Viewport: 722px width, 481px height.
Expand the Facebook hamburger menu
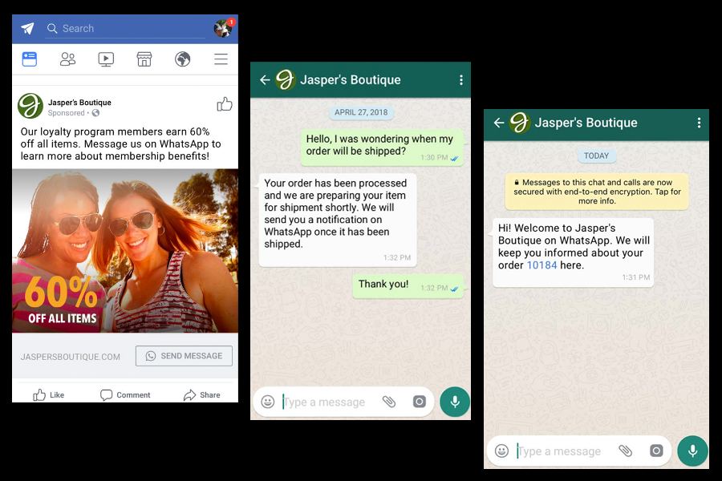click(221, 59)
